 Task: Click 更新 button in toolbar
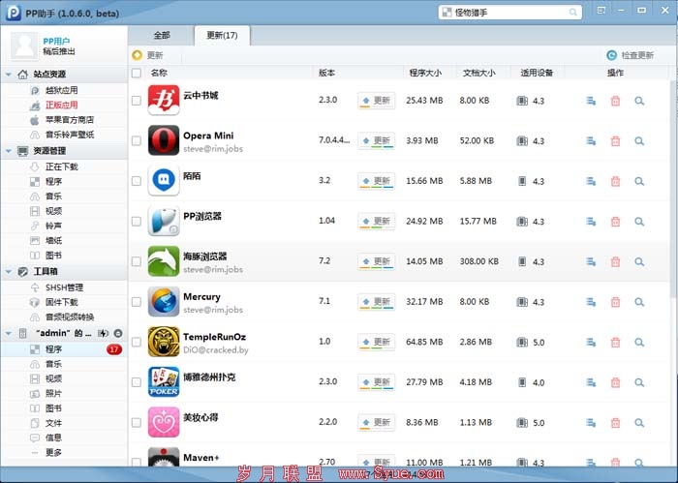tap(148, 55)
